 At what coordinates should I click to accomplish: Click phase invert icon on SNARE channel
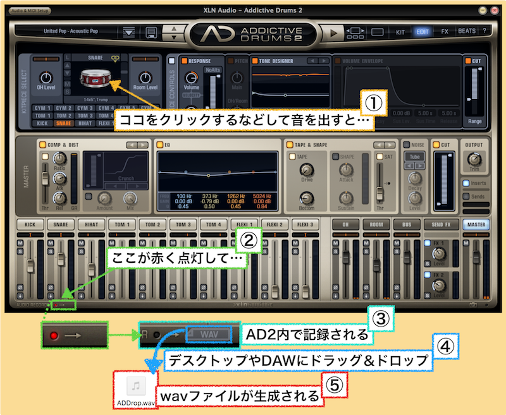(x=51, y=287)
